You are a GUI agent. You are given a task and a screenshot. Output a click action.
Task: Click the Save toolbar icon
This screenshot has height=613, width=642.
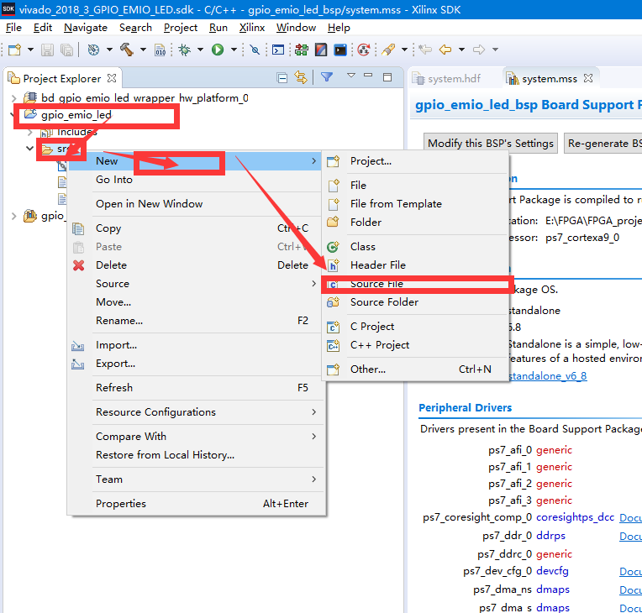(47, 50)
